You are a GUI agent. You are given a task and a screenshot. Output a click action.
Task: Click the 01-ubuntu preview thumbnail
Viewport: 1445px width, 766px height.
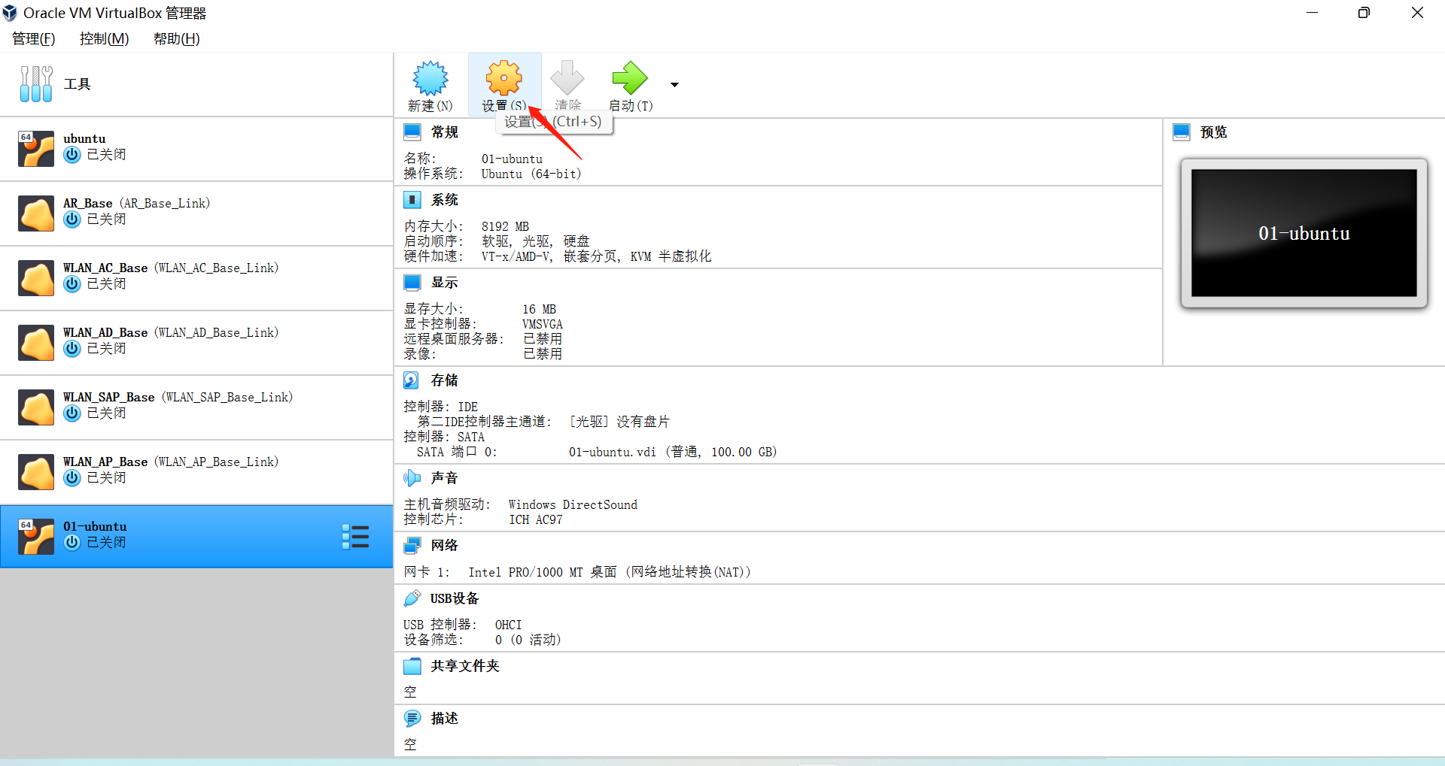(x=1304, y=233)
